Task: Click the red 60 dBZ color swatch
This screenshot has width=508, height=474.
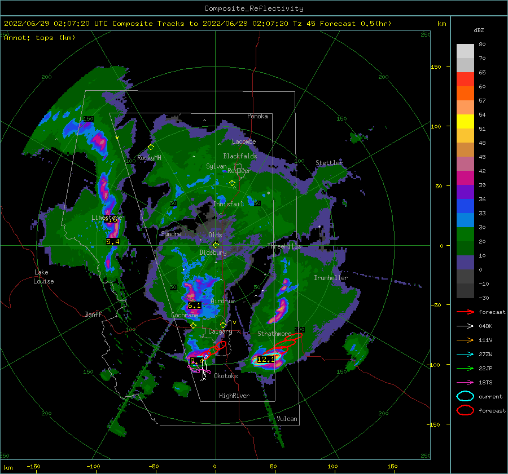Action: point(465,79)
